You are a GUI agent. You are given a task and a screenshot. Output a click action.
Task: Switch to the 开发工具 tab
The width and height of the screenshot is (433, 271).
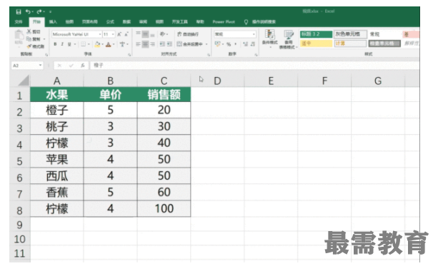(180, 22)
